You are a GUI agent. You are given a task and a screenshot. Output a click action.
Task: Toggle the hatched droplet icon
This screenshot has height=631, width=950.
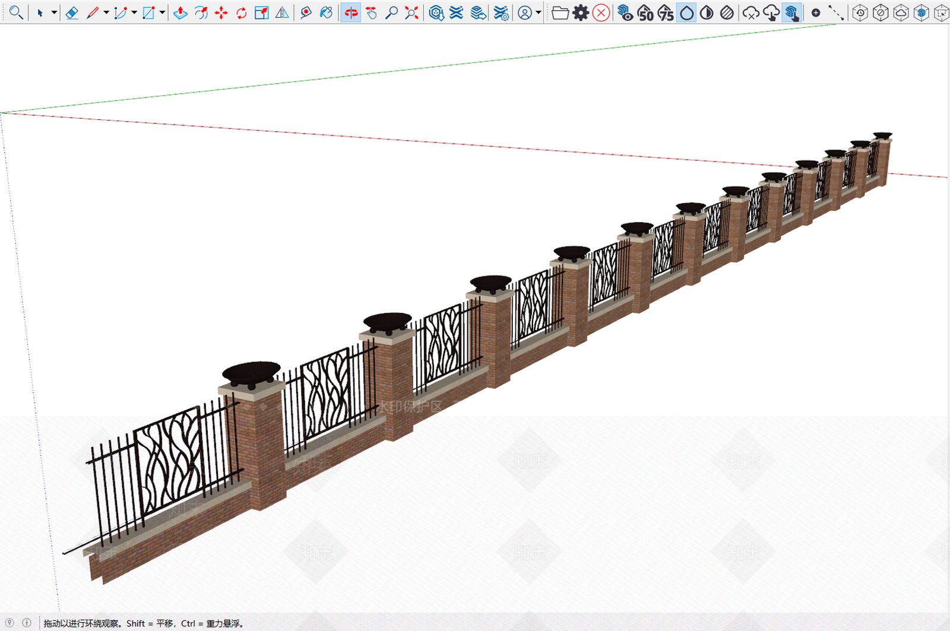[x=727, y=12]
